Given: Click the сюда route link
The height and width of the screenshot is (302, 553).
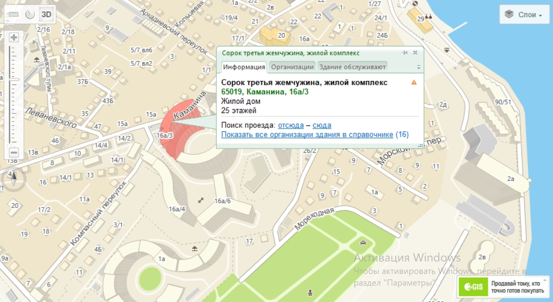Looking at the screenshot, I should (x=322, y=125).
